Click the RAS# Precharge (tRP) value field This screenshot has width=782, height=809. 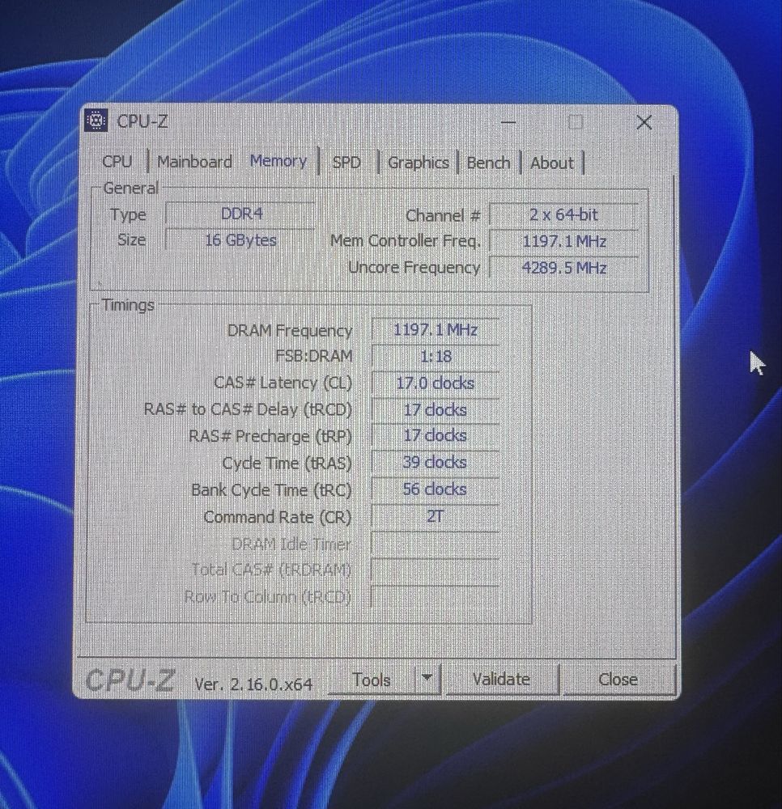(436, 436)
